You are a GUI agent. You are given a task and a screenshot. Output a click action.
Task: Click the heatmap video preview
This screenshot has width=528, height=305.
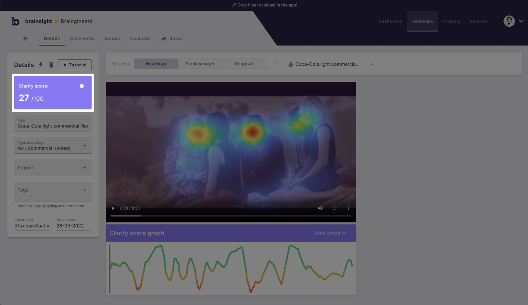231,152
